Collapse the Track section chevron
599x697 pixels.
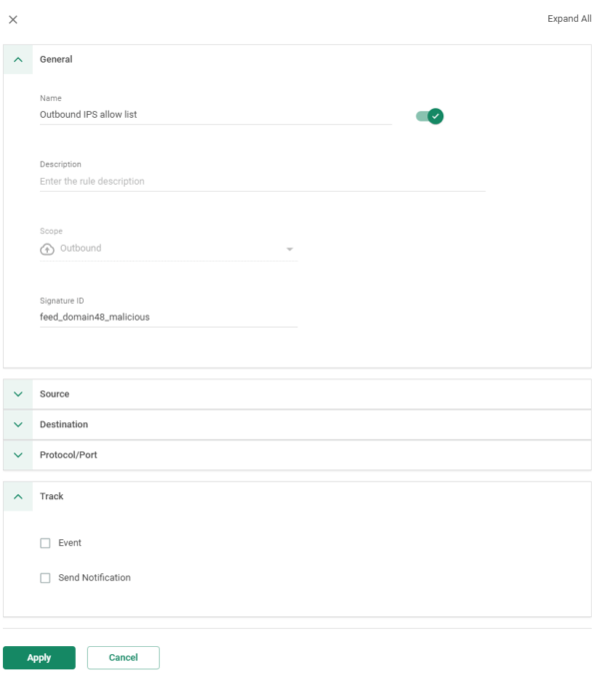(18, 496)
